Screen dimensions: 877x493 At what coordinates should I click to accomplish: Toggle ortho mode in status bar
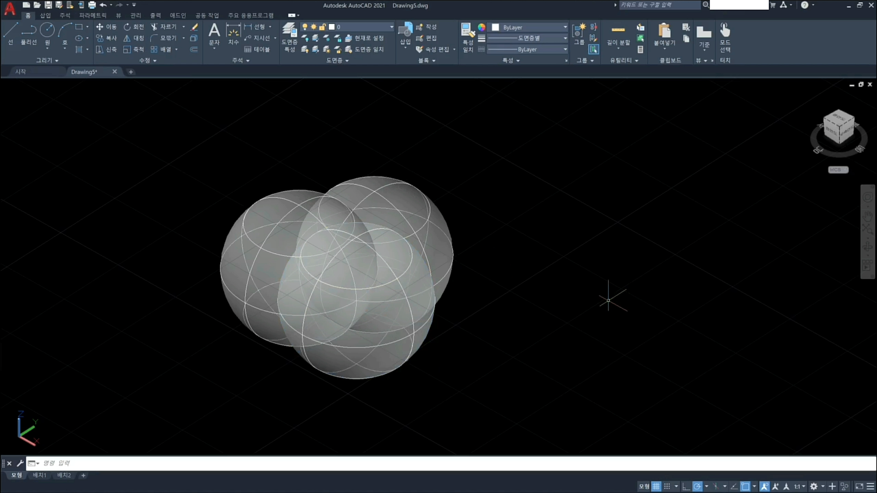(686, 486)
